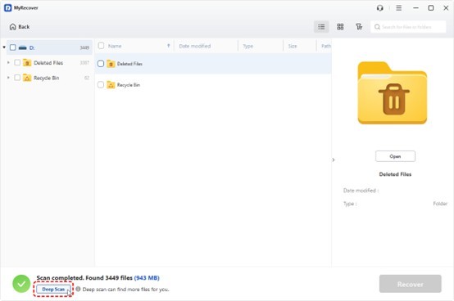Check the Deleted Files list row
The image size is (454, 301).
coord(101,64)
